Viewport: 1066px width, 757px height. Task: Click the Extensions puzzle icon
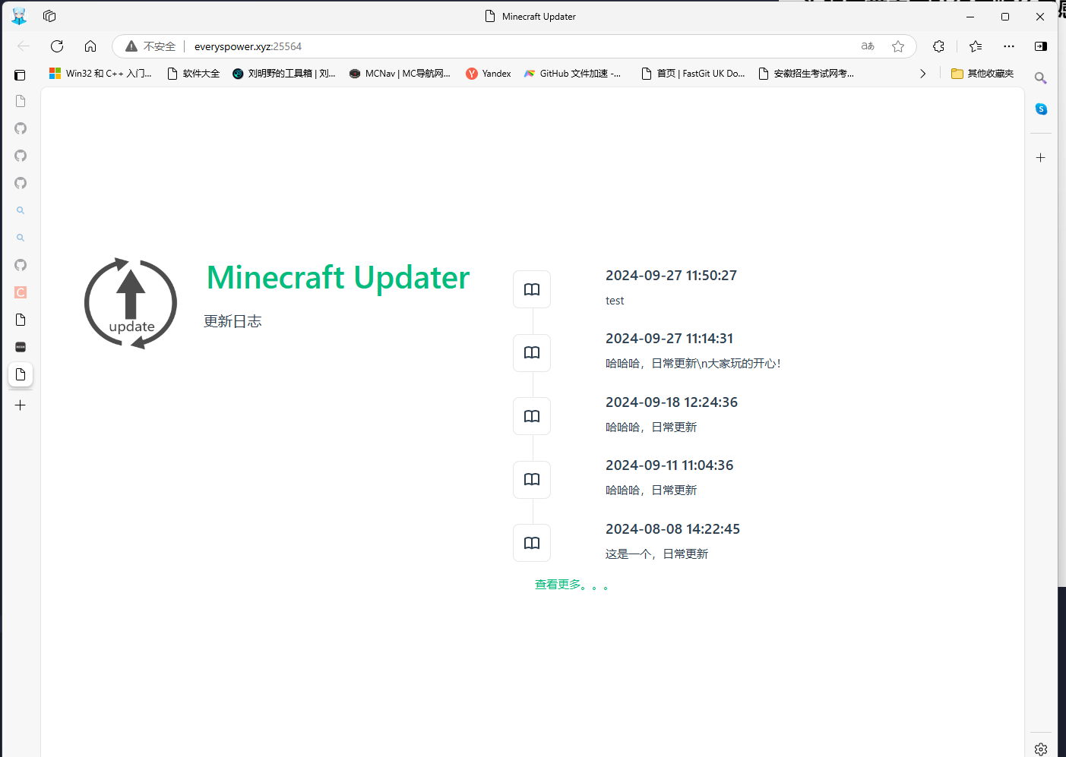[x=938, y=46]
